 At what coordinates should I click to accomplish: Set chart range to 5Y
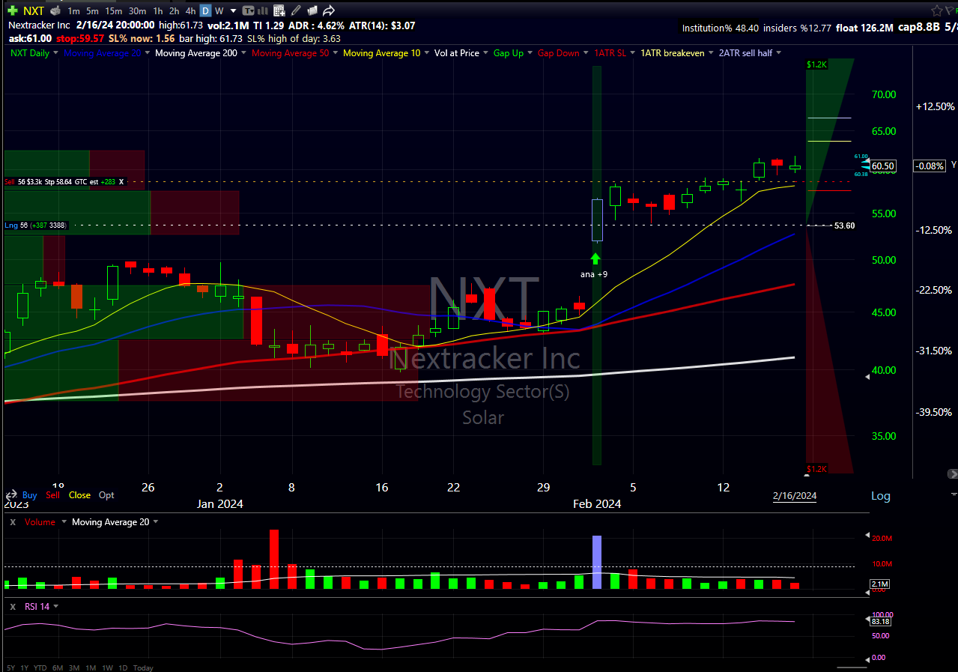[11, 668]
